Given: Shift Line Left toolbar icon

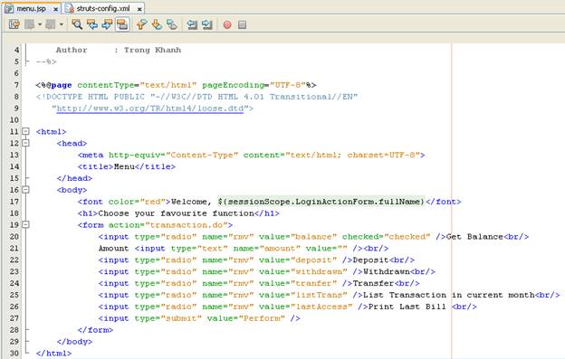Looking at the screenshot, I should pos(192,24).
